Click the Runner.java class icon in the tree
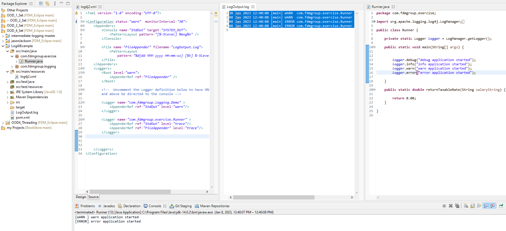This screenshot has height=231, width=506. pyautogui.click(x=21, y=61)
